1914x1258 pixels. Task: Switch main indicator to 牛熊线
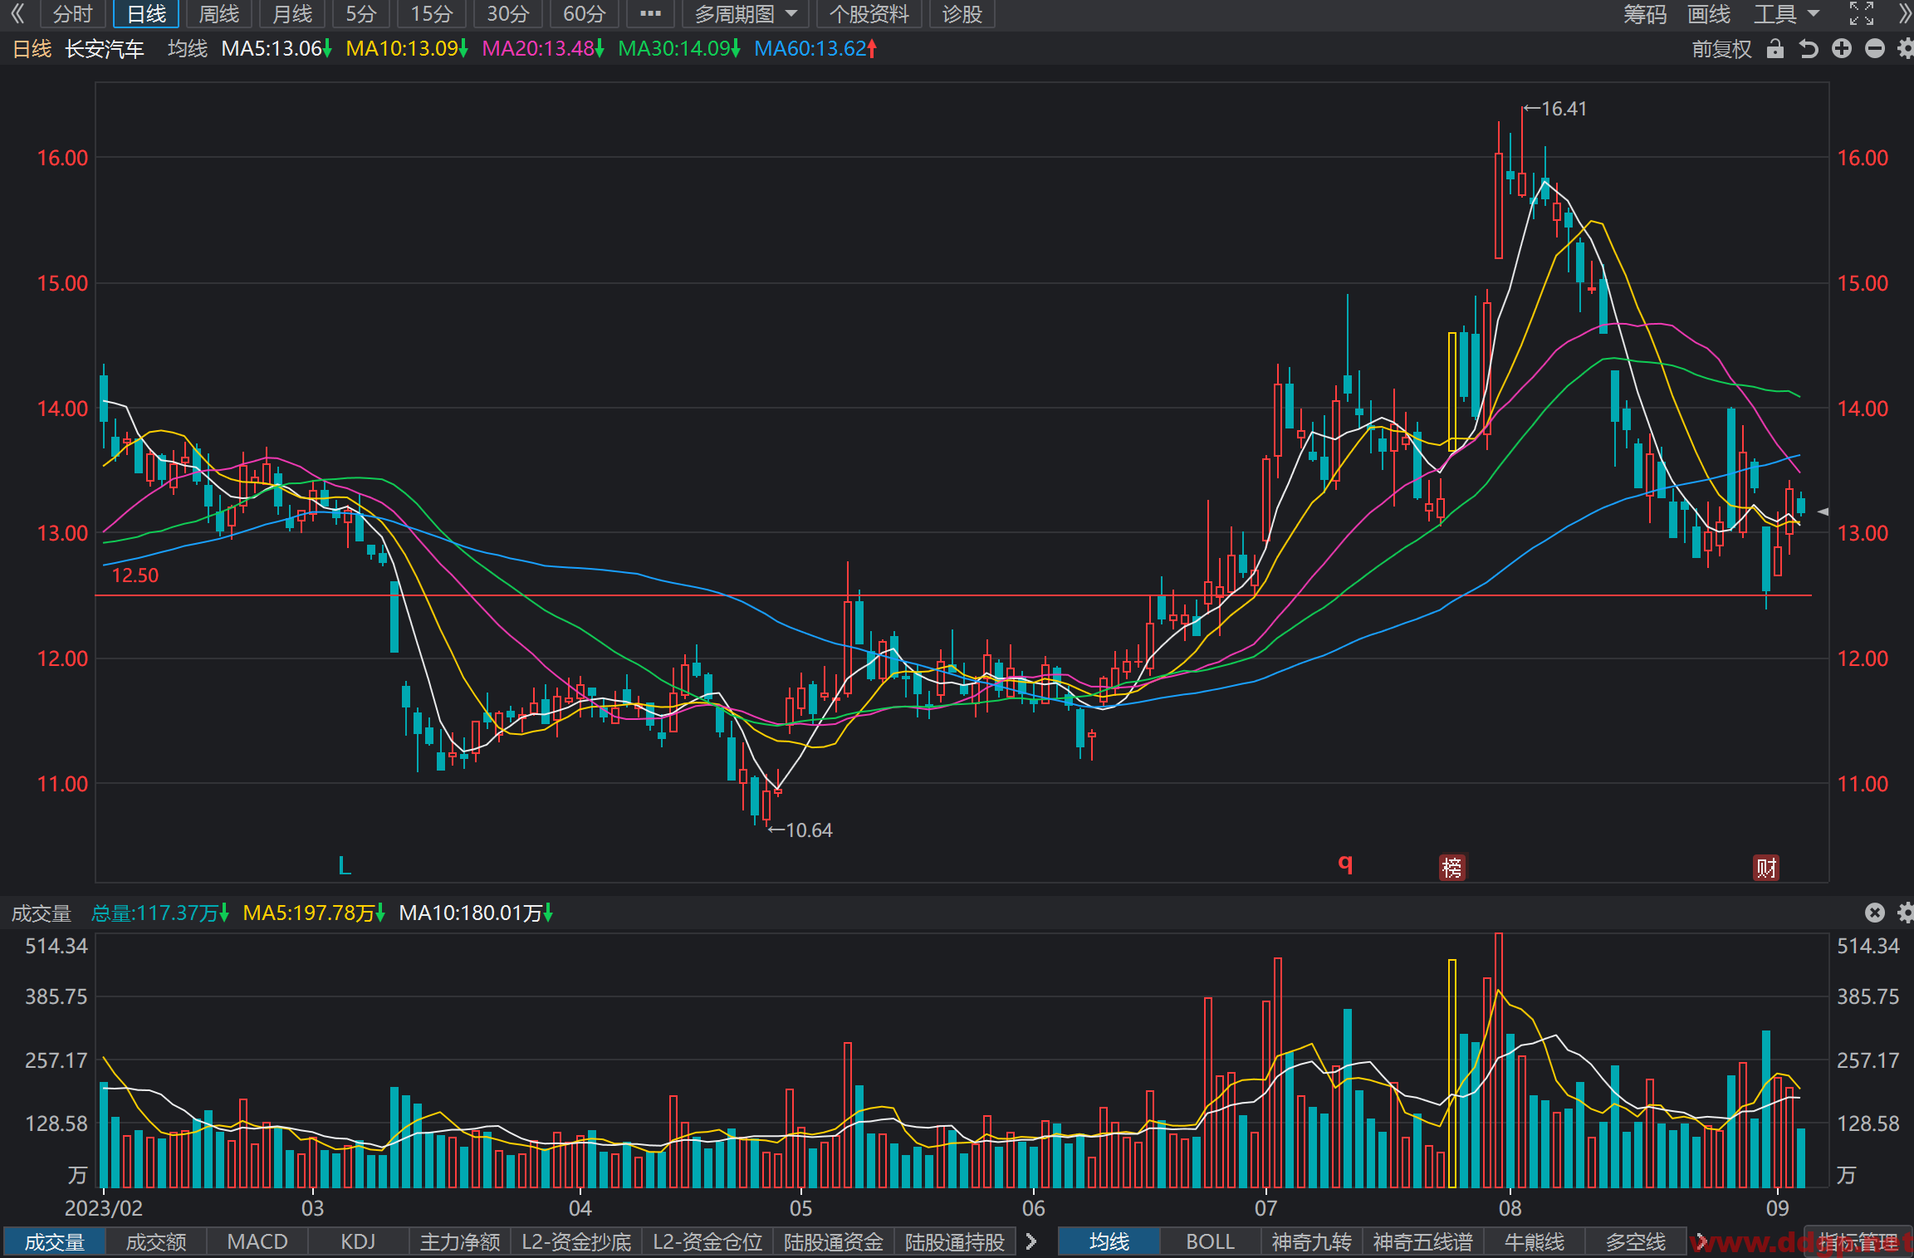click(x=1535, y=1242)
